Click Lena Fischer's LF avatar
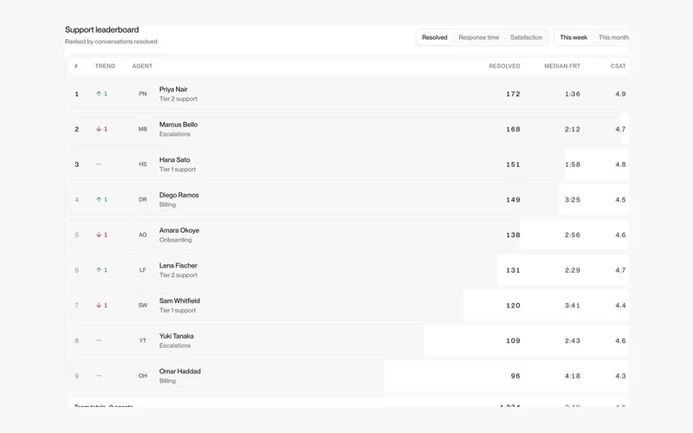693x433 pixels. pyautogui.click(x=142, y=270)
